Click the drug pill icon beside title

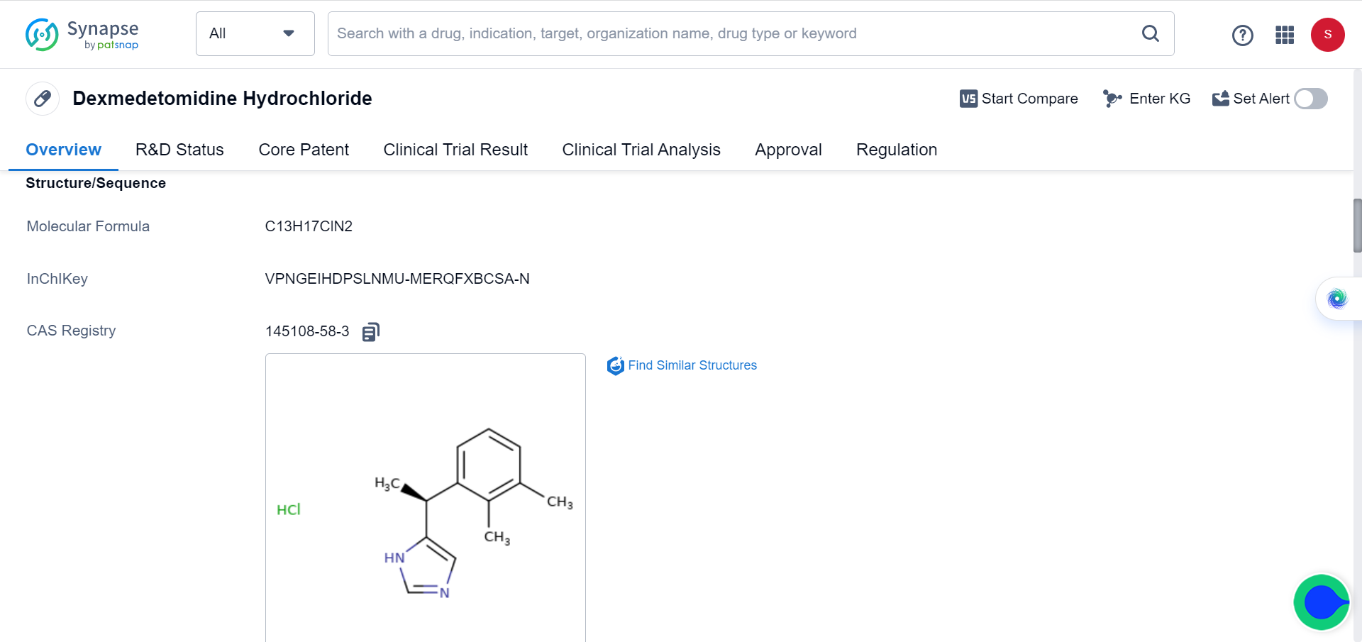click(43, 99)
